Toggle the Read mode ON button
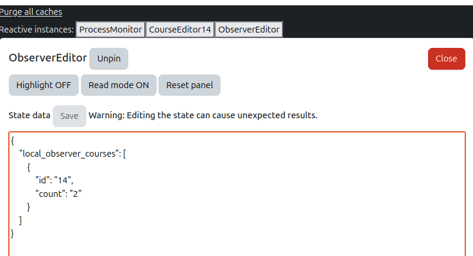The image size is (473, 256). tap(118, 85)
